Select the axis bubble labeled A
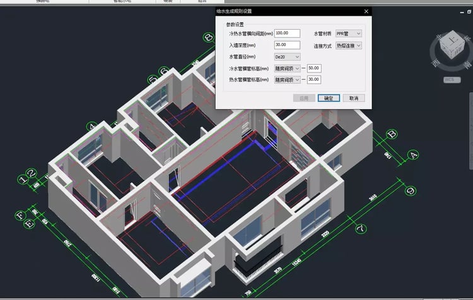Screen dimensions: 473x300 pyautogui.click(x=414, y=154)
